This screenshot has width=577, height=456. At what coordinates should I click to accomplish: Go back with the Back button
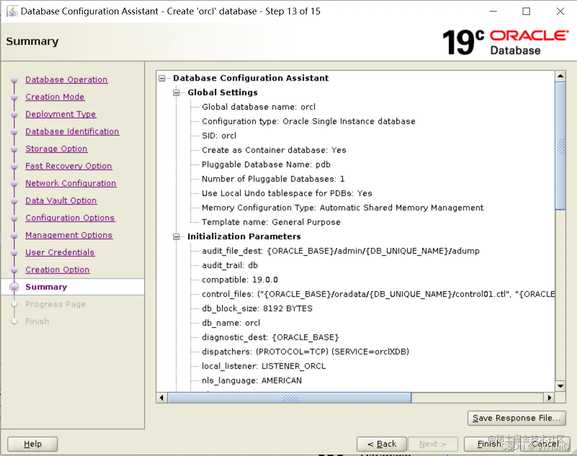click(382, 444)
